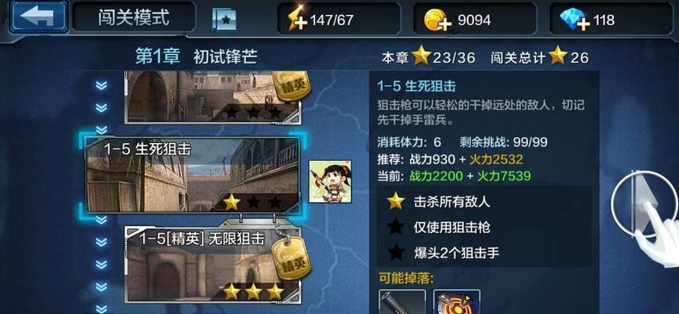Tap the 闯关模式 title label

[134, 18]
